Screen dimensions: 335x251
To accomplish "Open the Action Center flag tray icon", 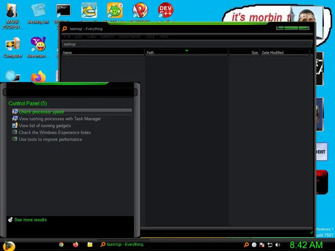I will click(262, 245).
